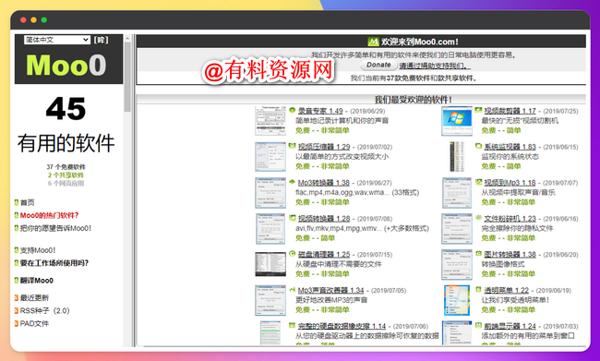This screenshot has height=361, width=600.
Task: Open Mp3转换器 1.38 software link
Action: (x=324, y=183)
